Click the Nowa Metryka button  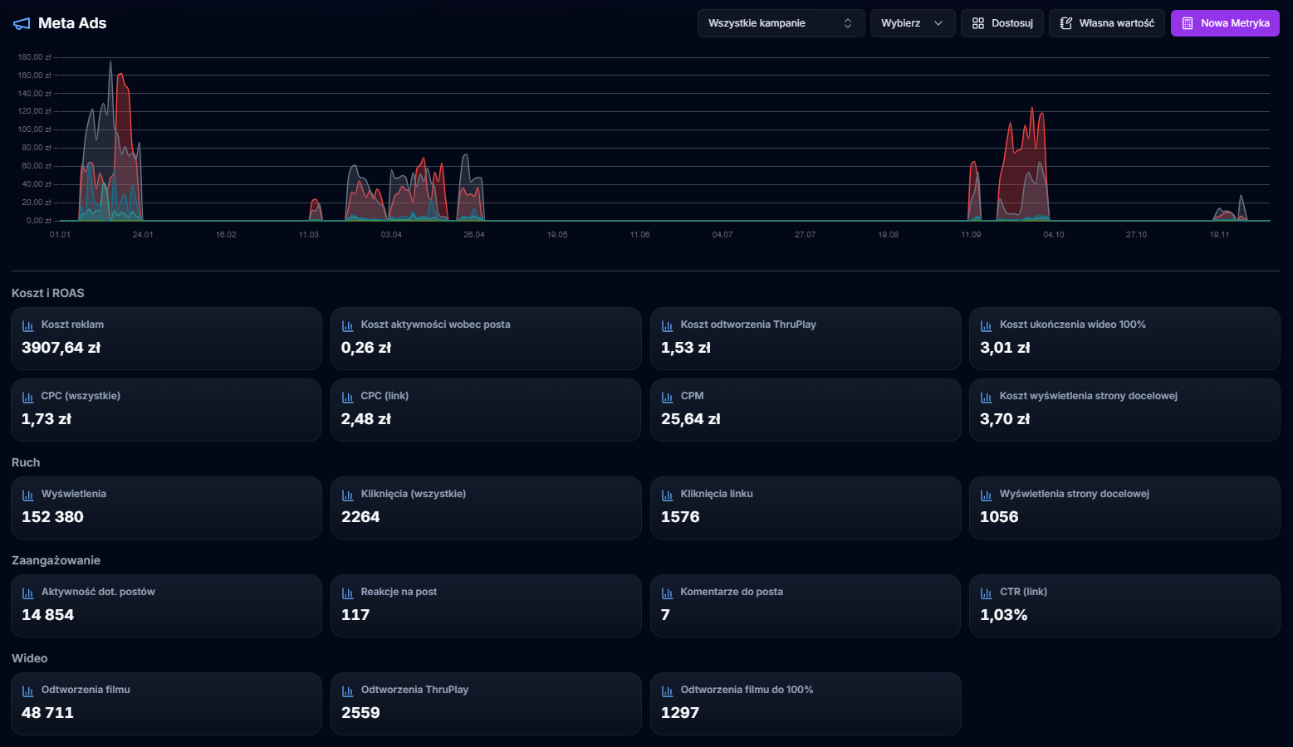click(x=1225, y=22)
